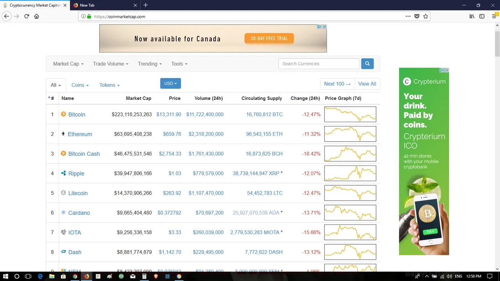Open the Firefox hamburger menu
This screenshot has height=281, width=500.
click(x=494, y=16)
